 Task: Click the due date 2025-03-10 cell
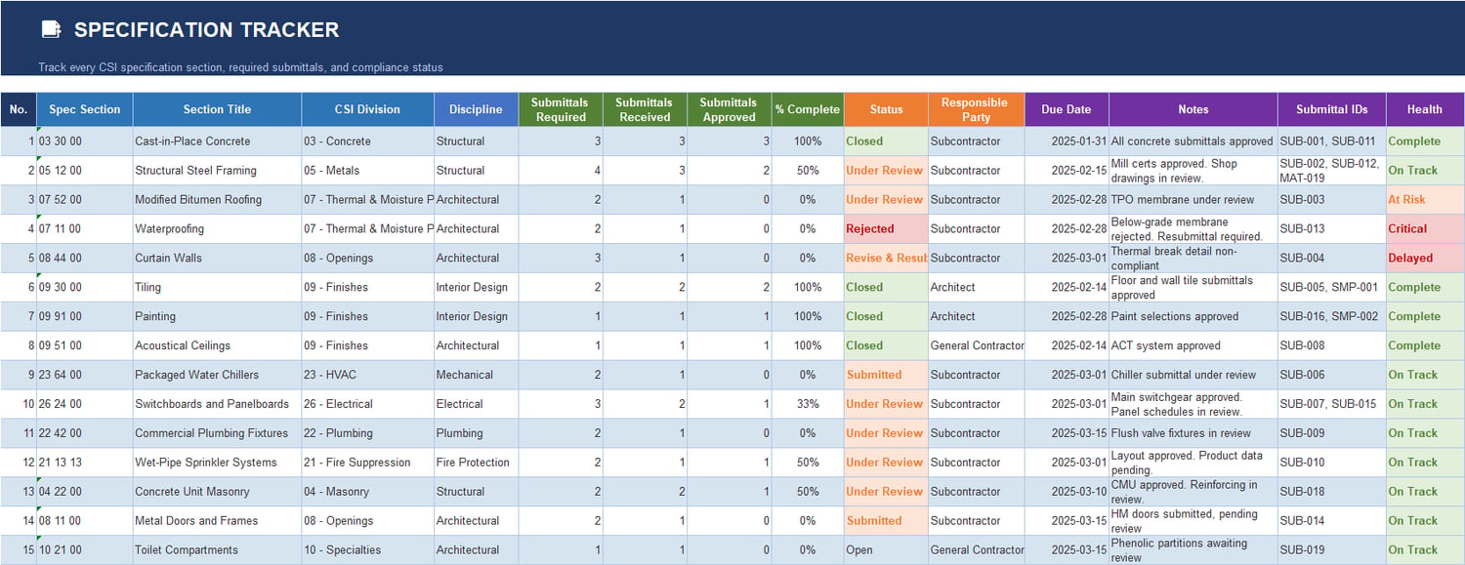1067,492
